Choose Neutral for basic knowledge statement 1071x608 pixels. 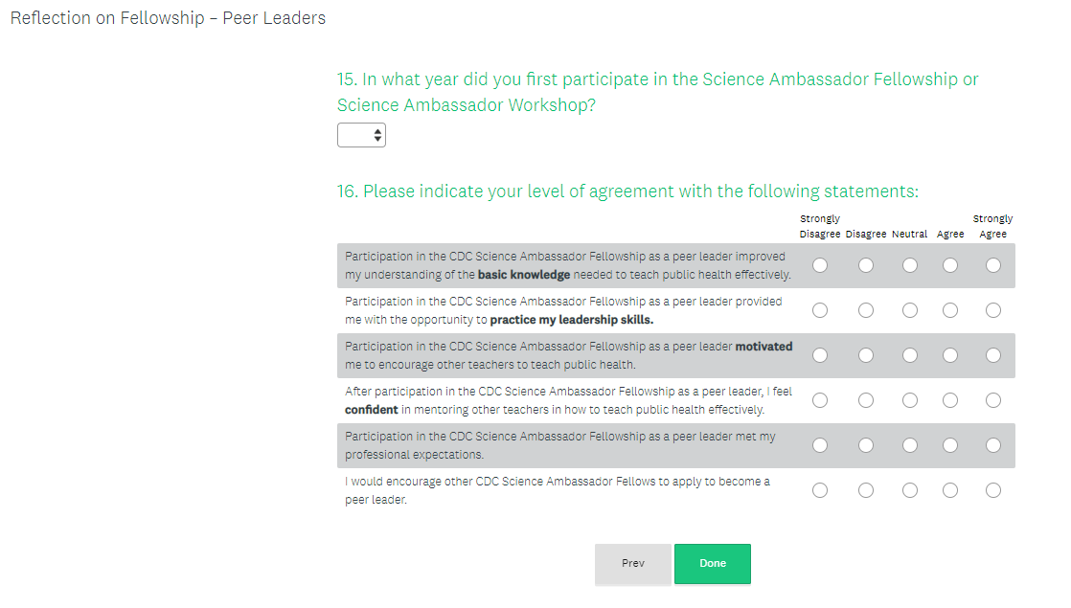click(909, 265)
